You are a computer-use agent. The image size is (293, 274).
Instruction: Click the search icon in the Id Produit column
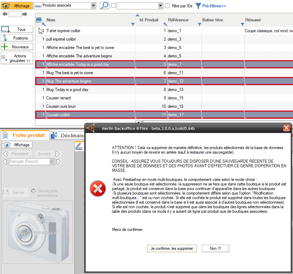(165, 24)
